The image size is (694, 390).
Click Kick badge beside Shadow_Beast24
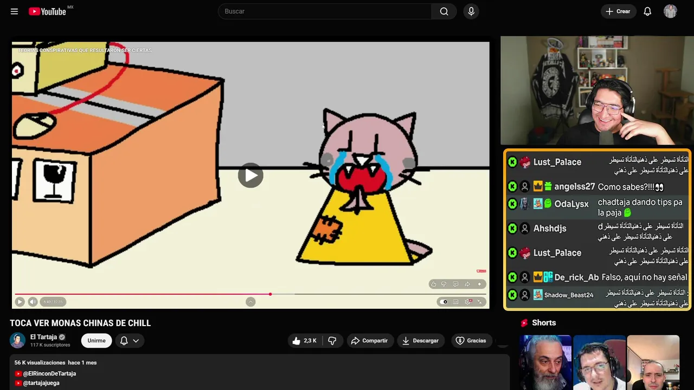coord(512,295)
